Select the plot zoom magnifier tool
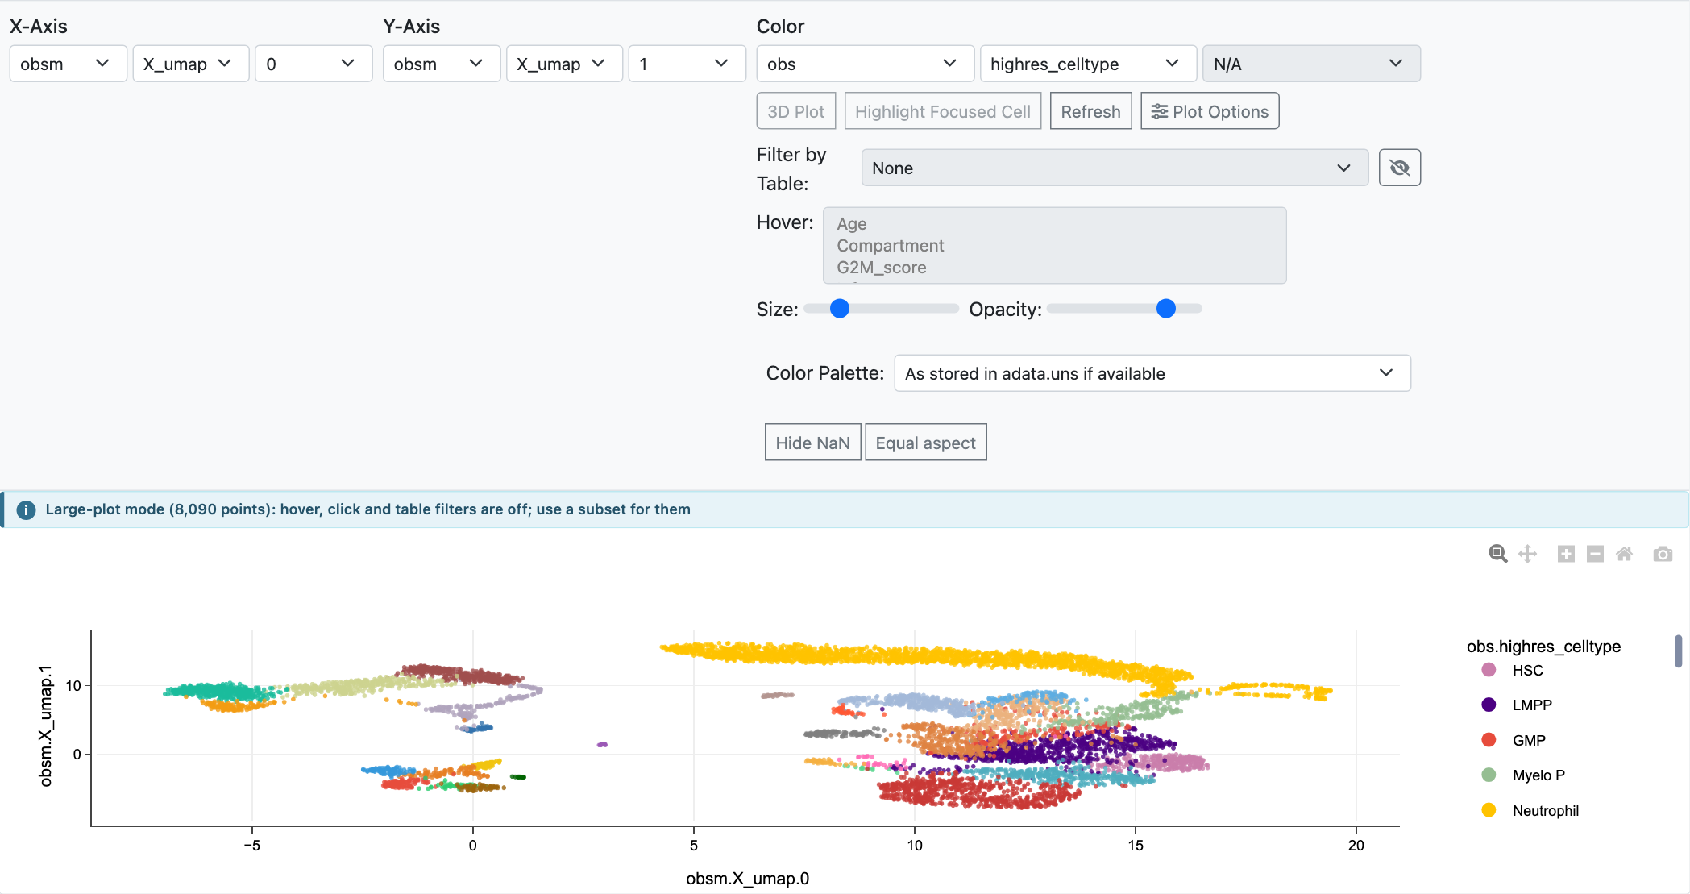 (1497, 554)
